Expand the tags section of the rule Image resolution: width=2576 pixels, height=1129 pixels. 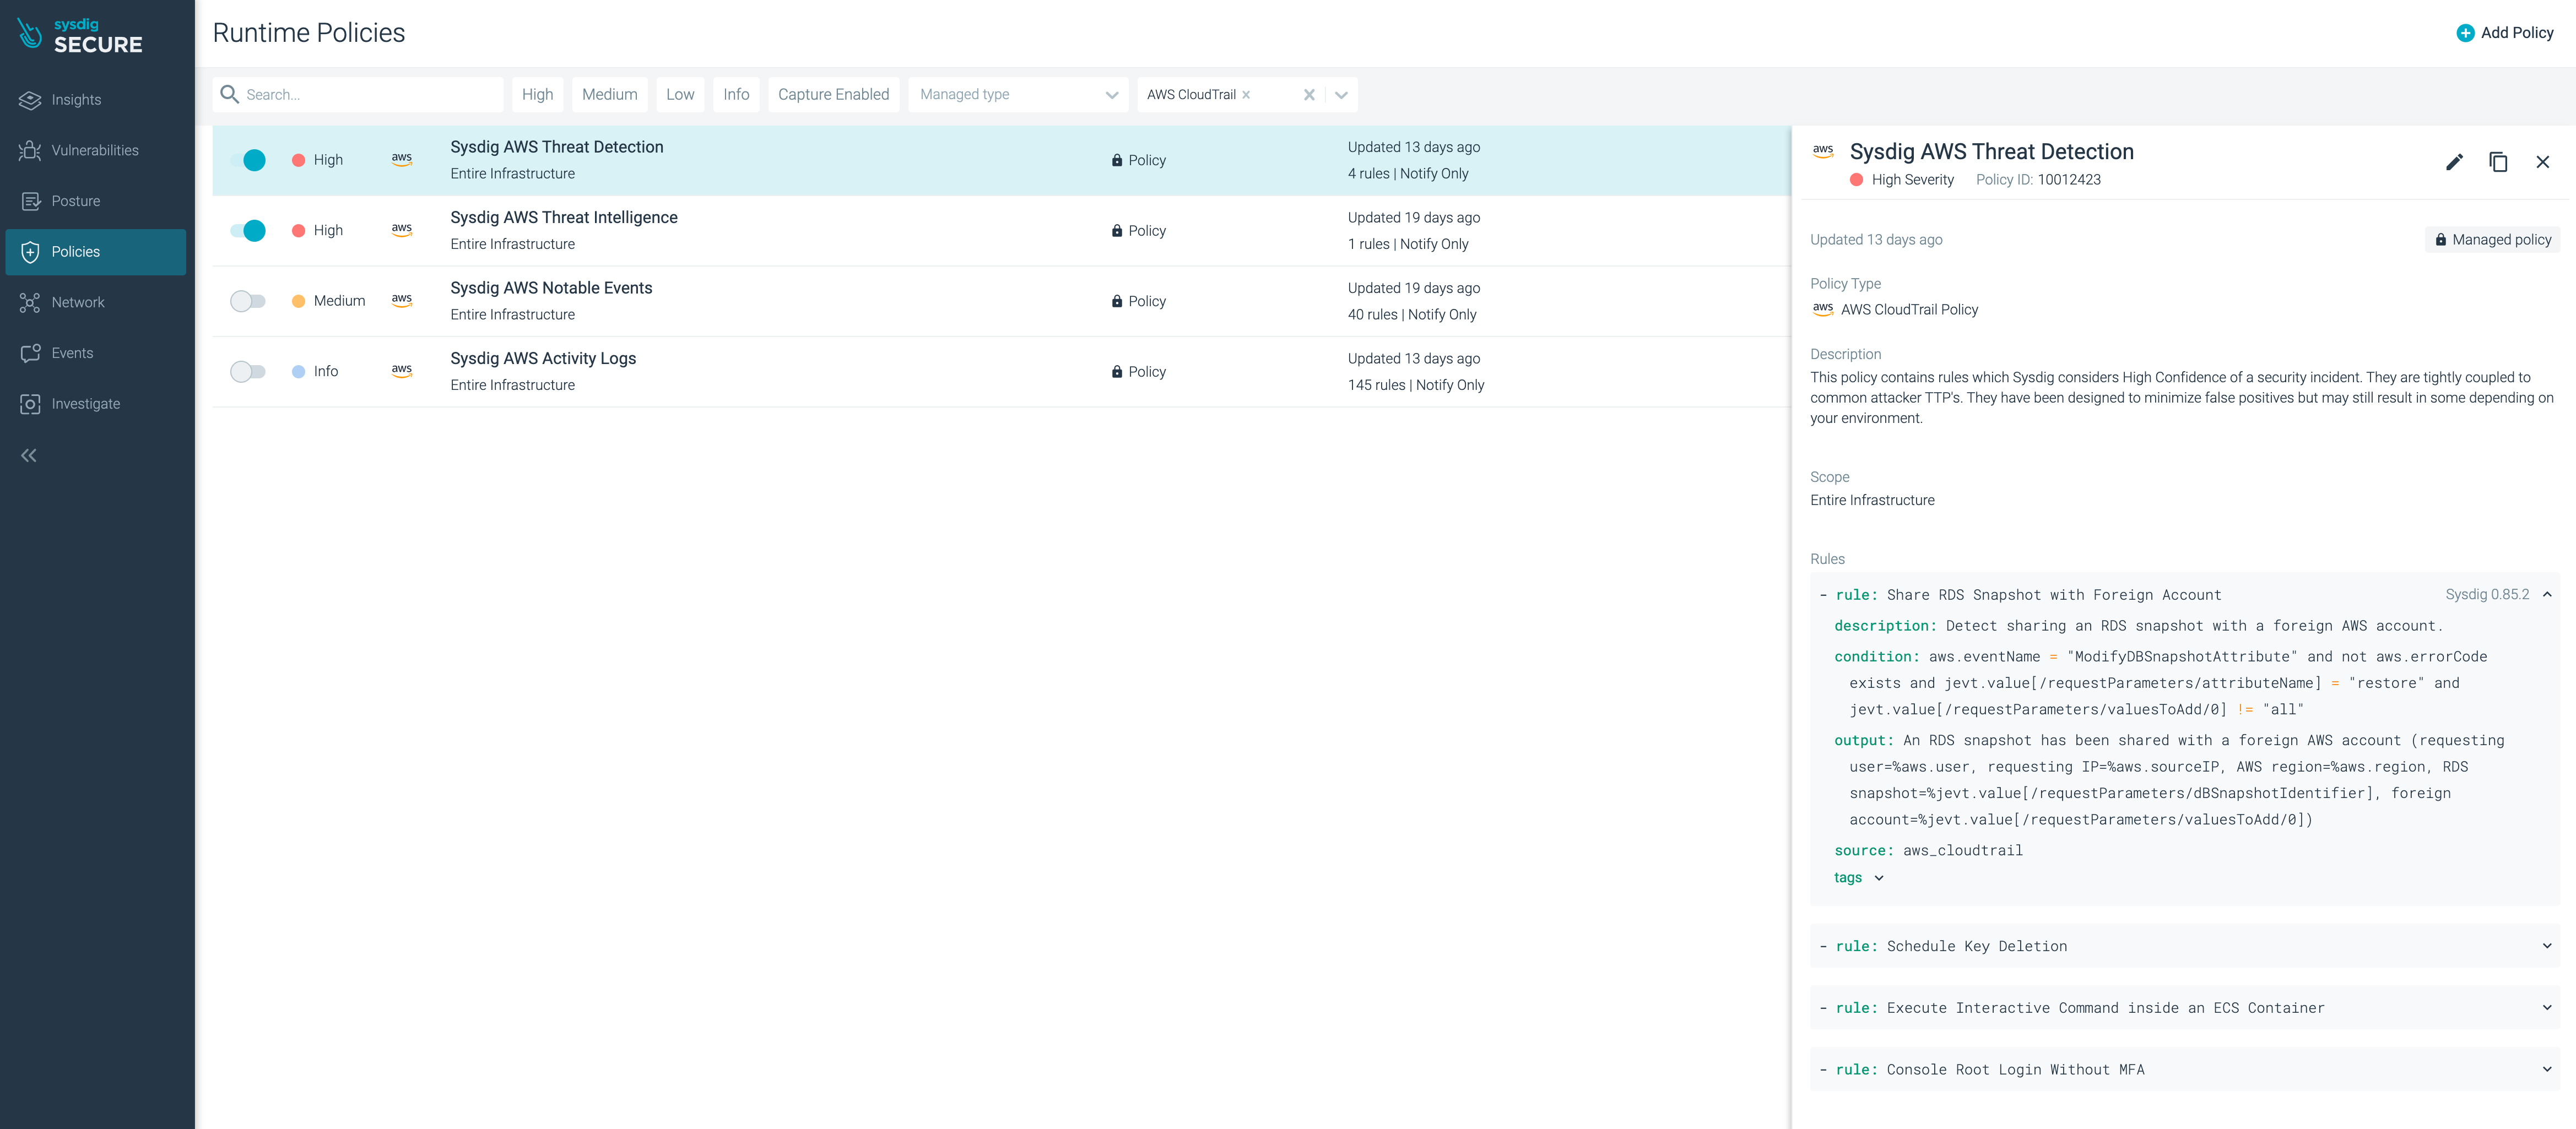(1858, 878)
